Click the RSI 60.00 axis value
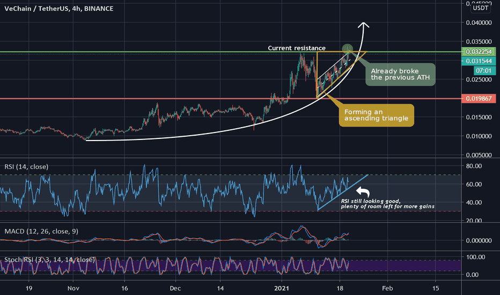Image resolution: width=500 pixels, height=295 pixels. (x=474, y=185)
